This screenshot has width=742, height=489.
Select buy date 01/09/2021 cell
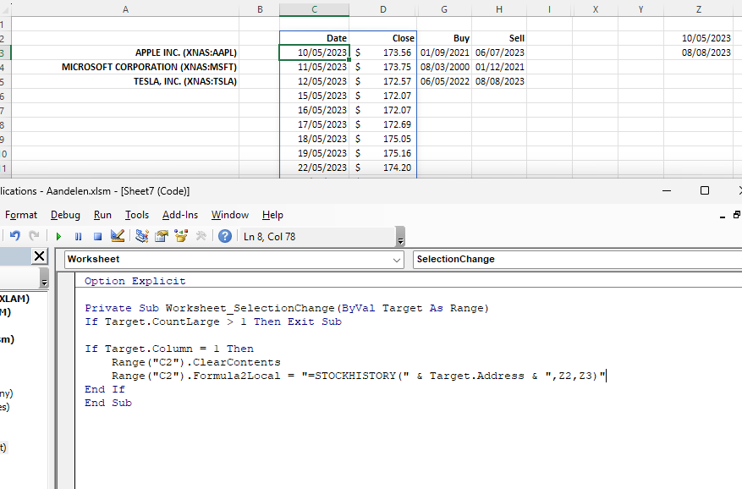444,52
